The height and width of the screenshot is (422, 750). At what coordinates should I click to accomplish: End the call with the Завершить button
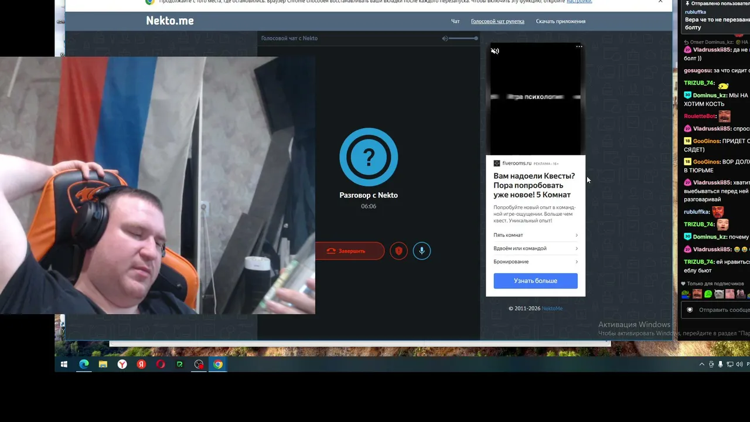click(x=349, y=251)
